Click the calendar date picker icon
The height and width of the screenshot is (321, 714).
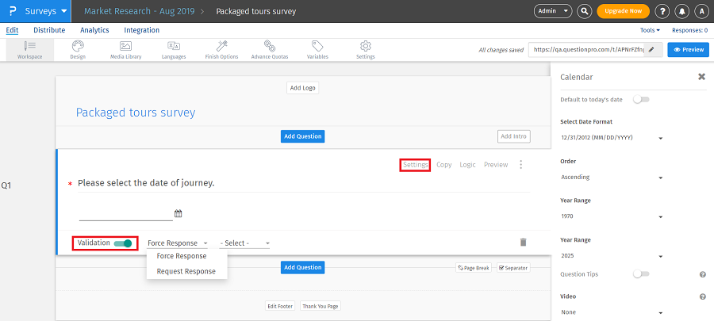tap(178, 213)
